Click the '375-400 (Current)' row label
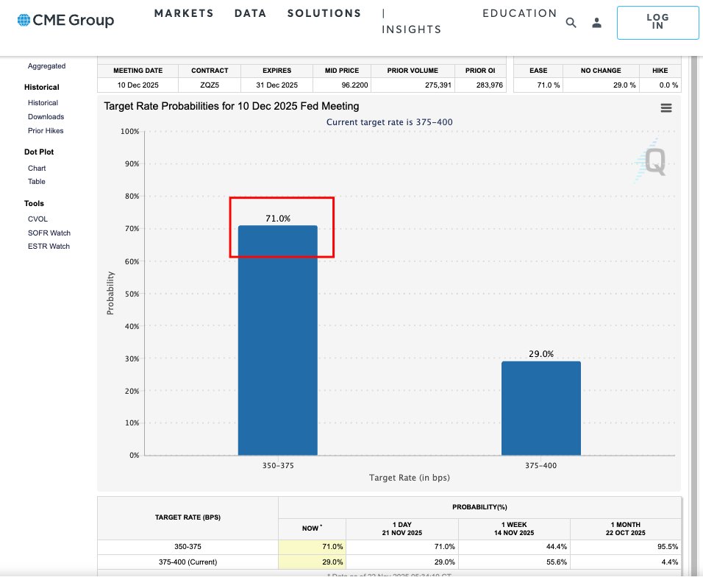This screenshot has width=703, height=580. coord(188,562)
